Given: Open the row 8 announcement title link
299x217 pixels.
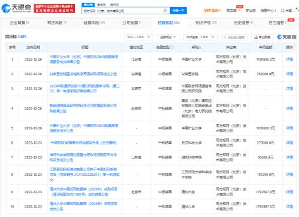Looking at the screenshot, I should click(x=84, y=175).
